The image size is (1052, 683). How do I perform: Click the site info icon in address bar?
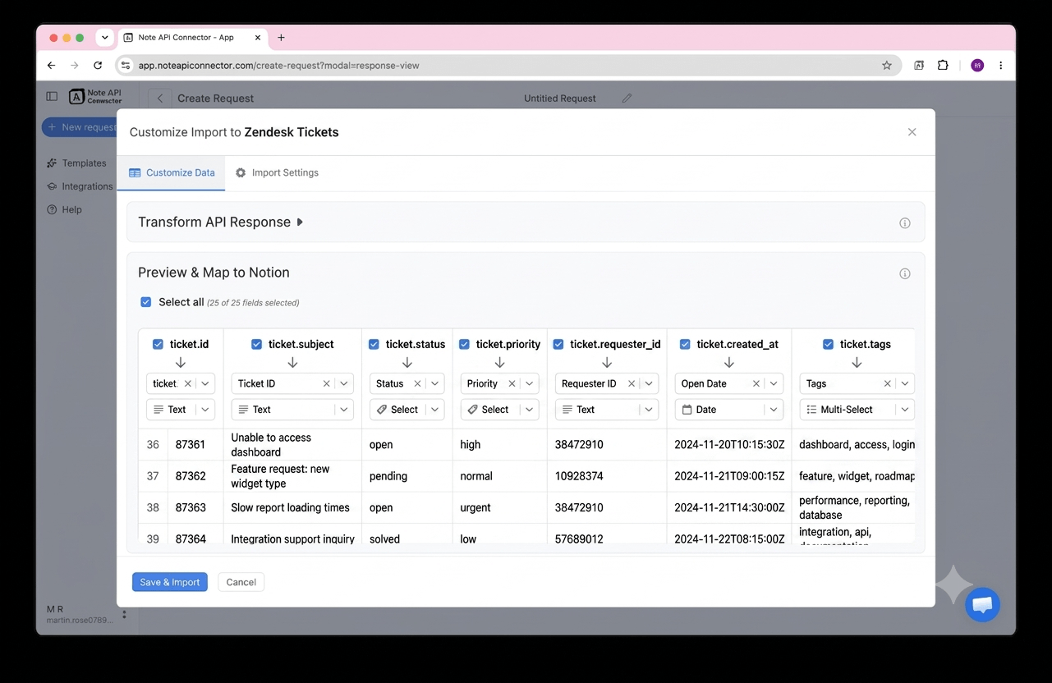click(x=126, y=65)
